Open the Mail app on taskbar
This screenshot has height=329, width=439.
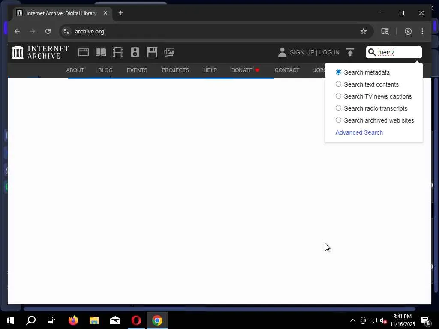[115, 320]
